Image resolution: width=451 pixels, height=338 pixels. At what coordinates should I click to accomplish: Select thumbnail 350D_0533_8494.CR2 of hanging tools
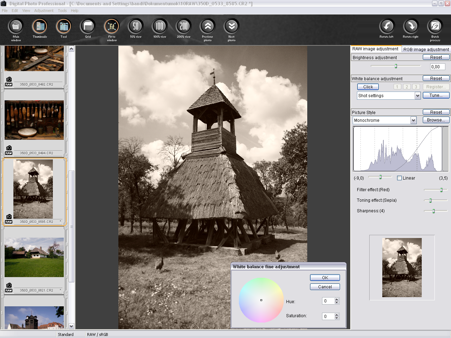point(34,120)
